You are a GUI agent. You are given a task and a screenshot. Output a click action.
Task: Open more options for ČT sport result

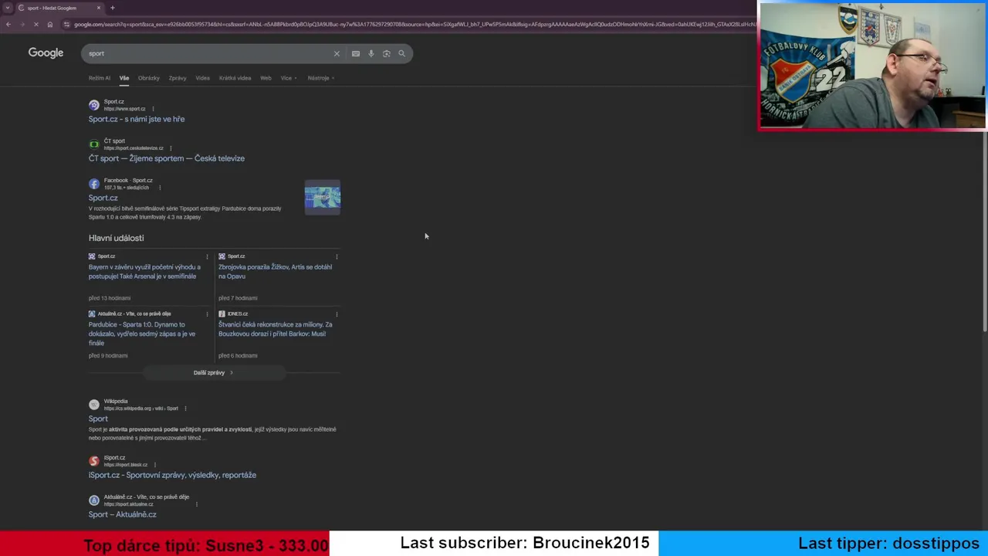(x=171, y=148)
